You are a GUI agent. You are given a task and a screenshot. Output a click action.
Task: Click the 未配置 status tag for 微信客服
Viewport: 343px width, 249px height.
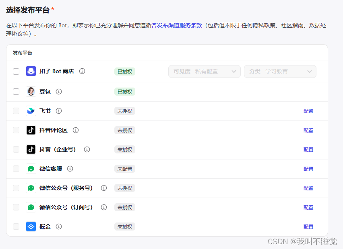coord(125,169)
